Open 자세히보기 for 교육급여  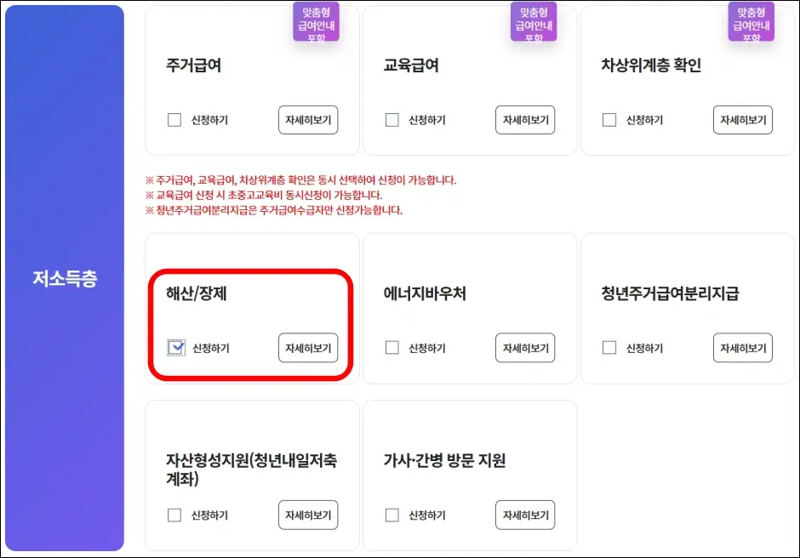click(x=525, y=120)
